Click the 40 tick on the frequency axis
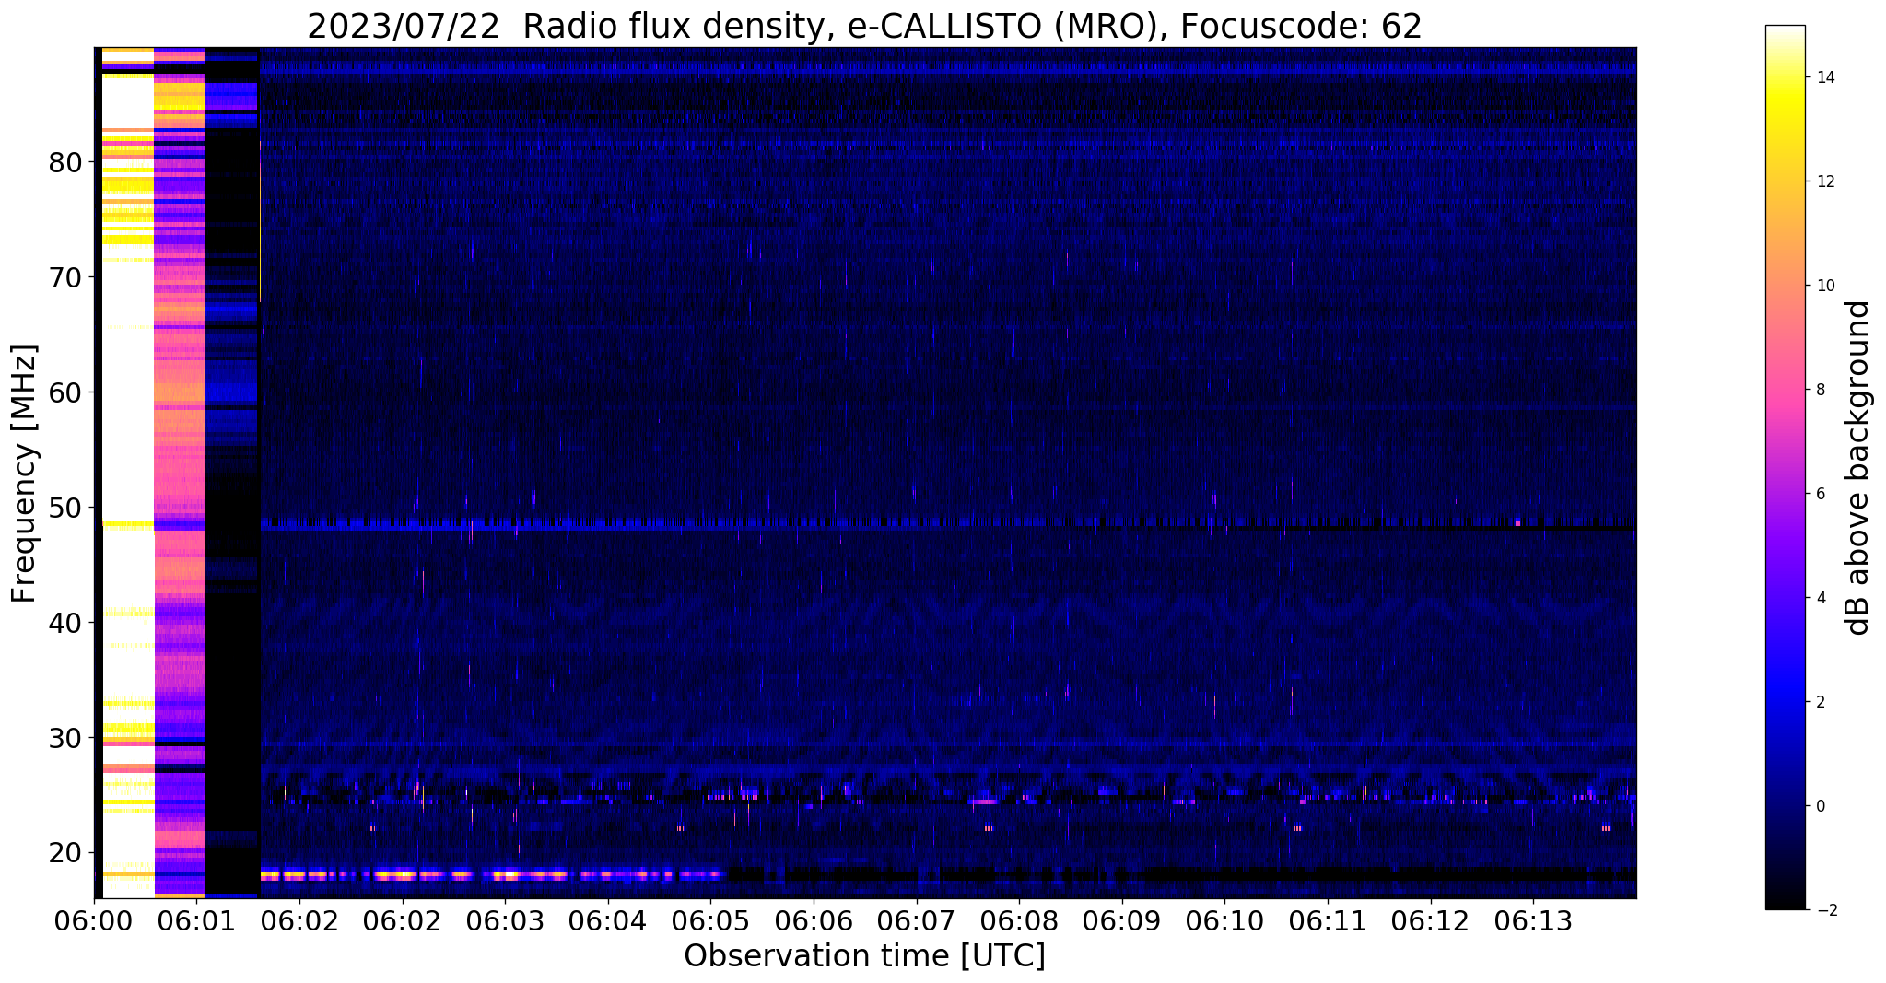The image size is (1886, 983). [x=65, y=623]
